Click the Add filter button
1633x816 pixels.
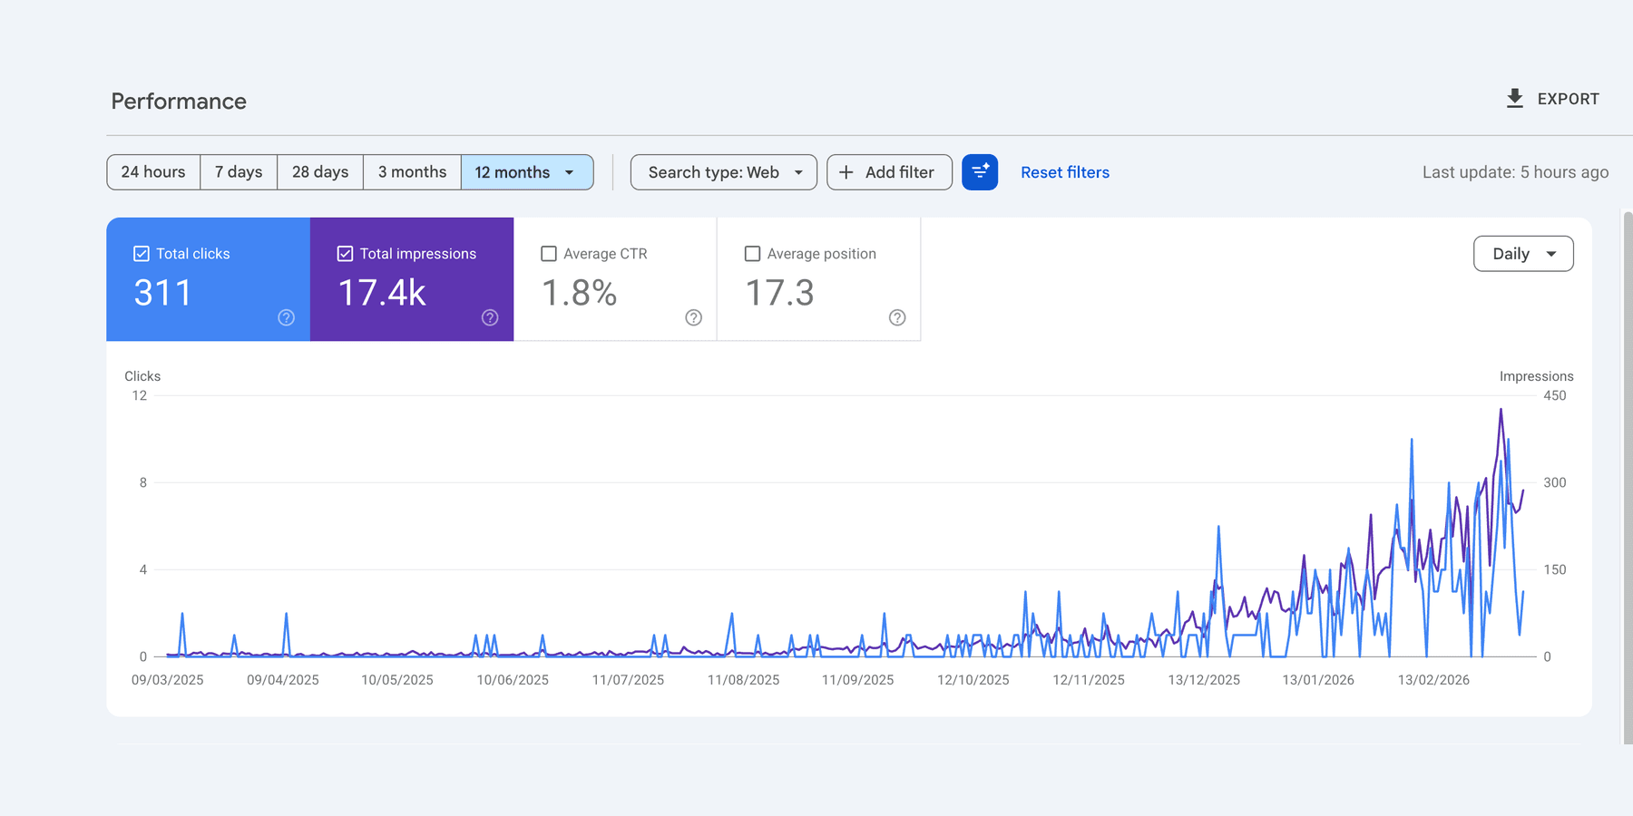tap(889, 172)
